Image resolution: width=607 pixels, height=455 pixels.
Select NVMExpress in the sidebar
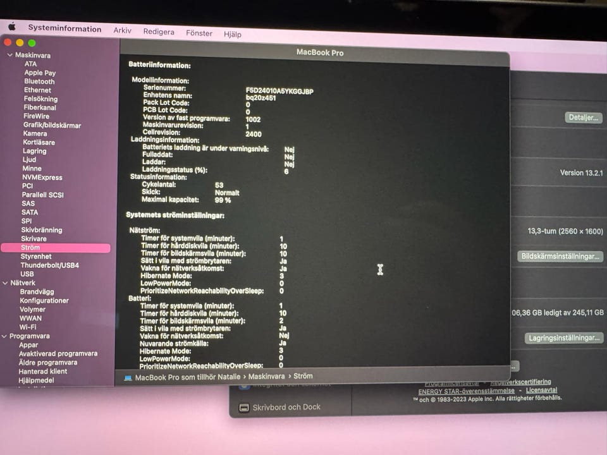pos(42,177)
